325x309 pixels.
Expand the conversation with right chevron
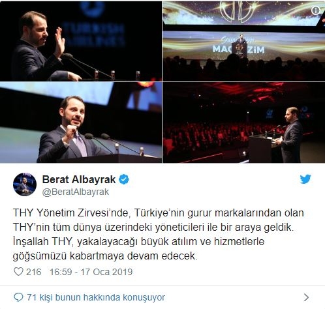pyautogui.click(x=306, y=297)
